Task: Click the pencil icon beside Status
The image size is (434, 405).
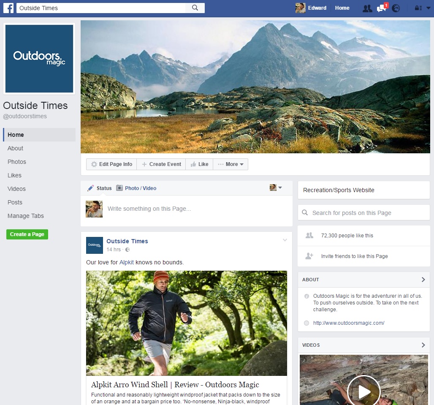Action: point(90,188)
